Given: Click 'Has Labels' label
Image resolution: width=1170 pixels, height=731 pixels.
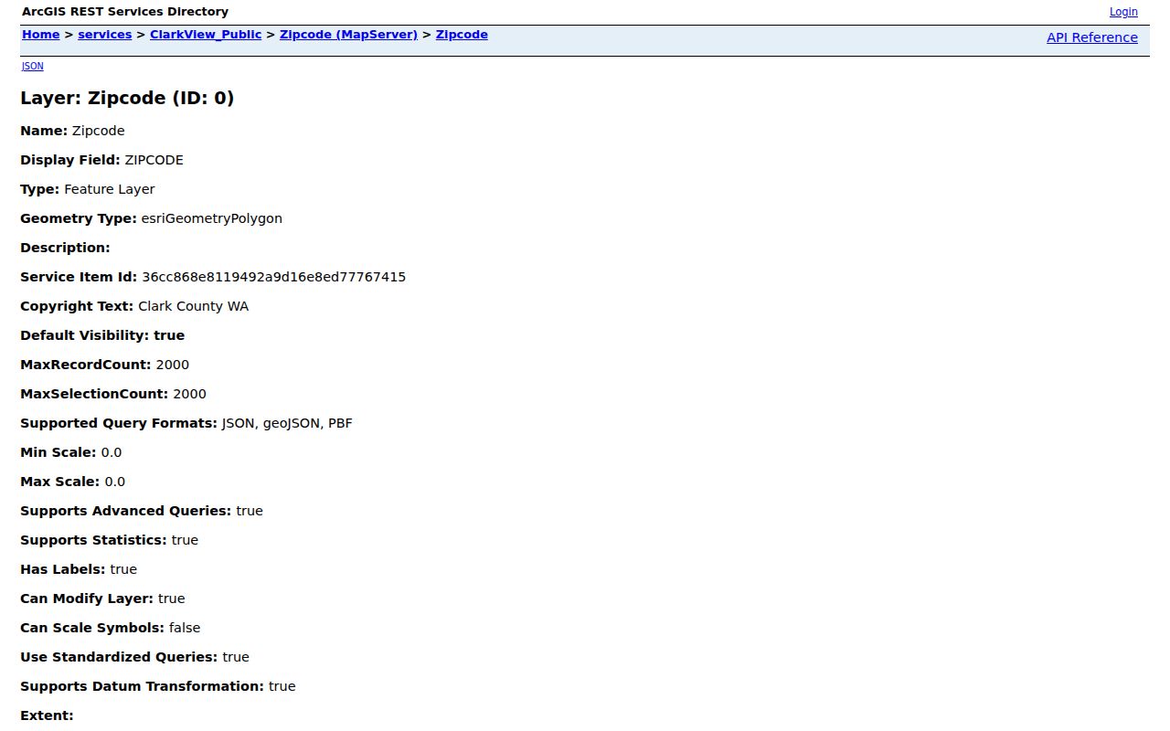Looking at the screenshot, I should click(63, 569).
